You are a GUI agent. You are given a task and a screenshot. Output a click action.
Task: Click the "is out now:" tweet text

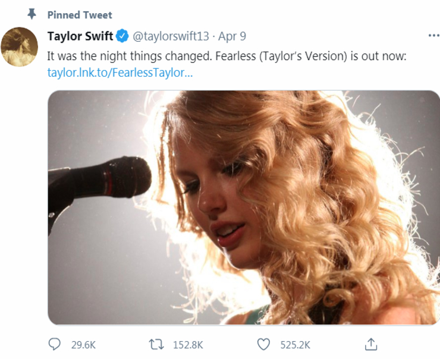374,55
